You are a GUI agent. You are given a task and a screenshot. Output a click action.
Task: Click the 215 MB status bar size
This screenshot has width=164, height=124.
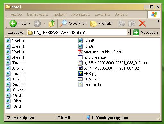[x=63, y=118]
